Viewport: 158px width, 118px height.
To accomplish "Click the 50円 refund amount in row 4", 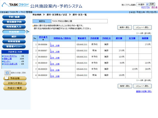I will pos(122,63).
